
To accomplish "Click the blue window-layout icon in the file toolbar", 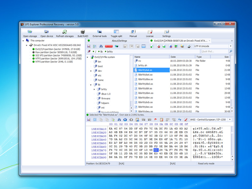I will [x=144, y=46].
